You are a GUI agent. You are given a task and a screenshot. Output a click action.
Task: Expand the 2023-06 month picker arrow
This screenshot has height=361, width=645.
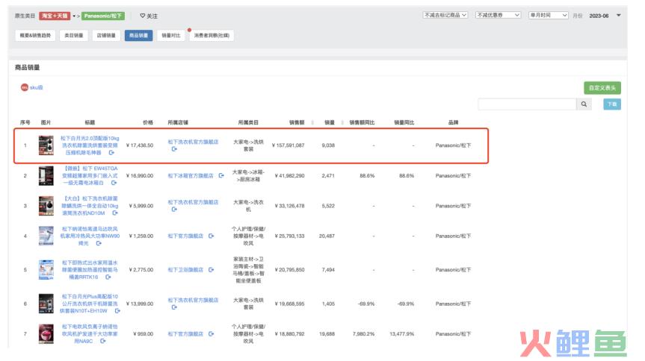click(x=618, y=16)
